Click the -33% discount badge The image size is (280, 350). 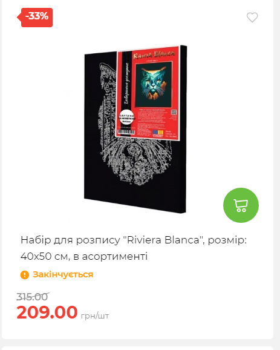click(x=35, y=18)
